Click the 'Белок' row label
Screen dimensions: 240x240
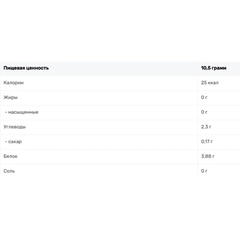[11, 156]
